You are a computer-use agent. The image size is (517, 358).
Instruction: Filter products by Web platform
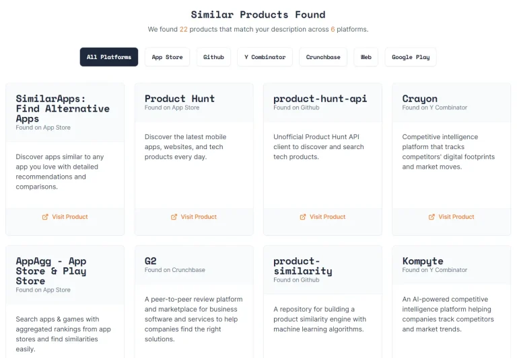366,57
